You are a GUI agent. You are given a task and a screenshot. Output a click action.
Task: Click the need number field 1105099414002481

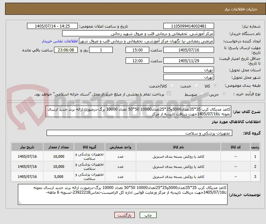[188, 26]
